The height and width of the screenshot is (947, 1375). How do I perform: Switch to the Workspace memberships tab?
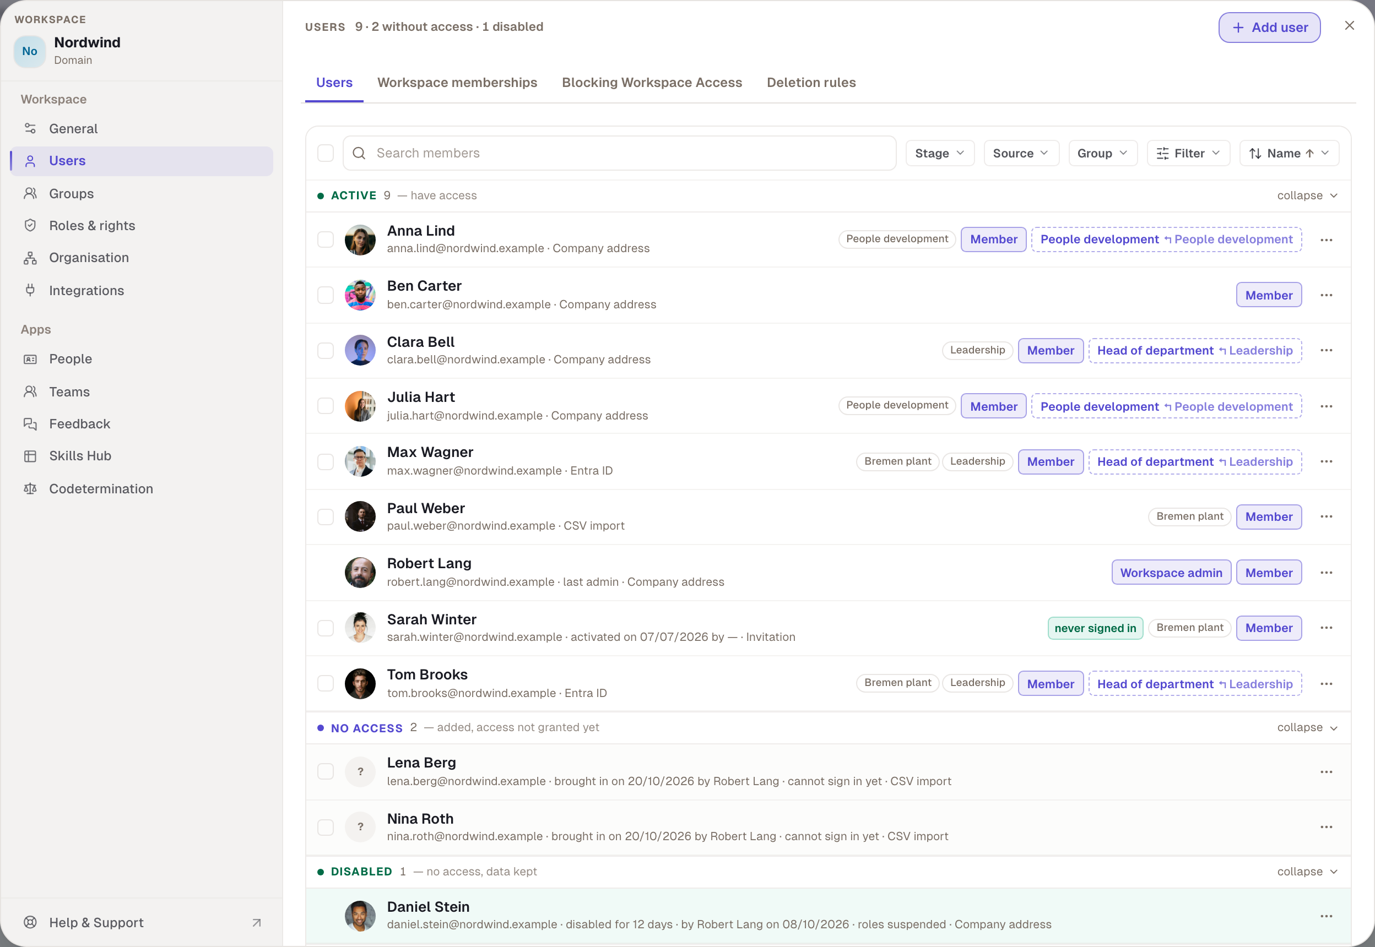coord(457,83)
